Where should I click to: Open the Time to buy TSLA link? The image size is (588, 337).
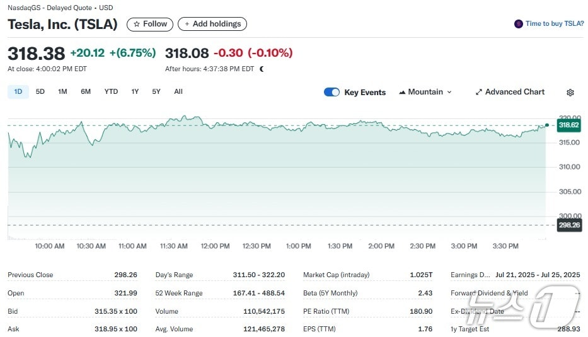pyautogui.click(x=555, y=24)
